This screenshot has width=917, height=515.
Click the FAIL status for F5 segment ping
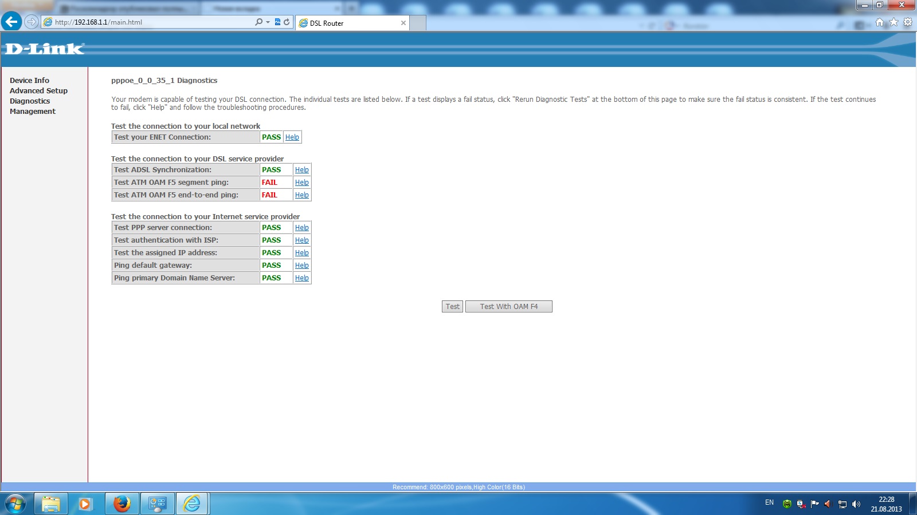pyautogui.click(x=269, y=183)
